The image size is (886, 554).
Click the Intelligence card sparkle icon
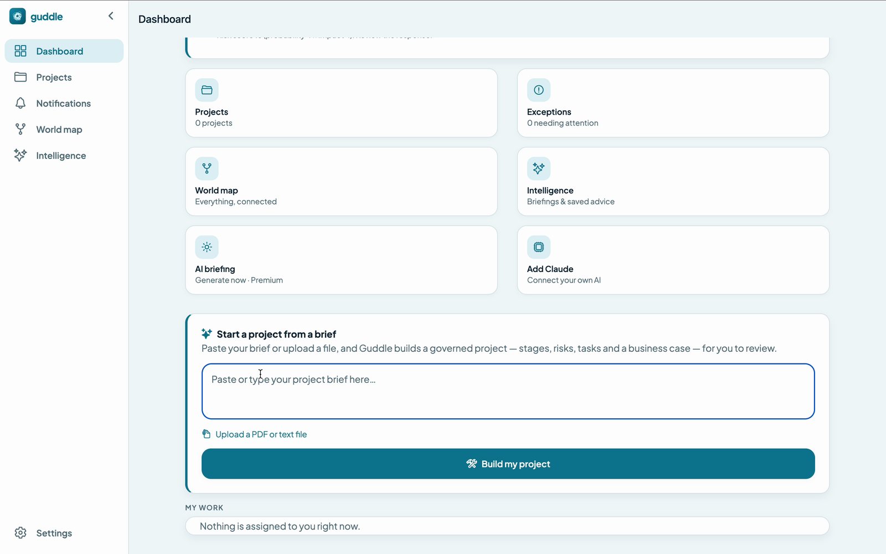click(539, 168)
